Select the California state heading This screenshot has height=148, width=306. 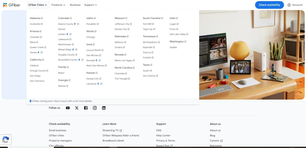click(x=36, y=60)
